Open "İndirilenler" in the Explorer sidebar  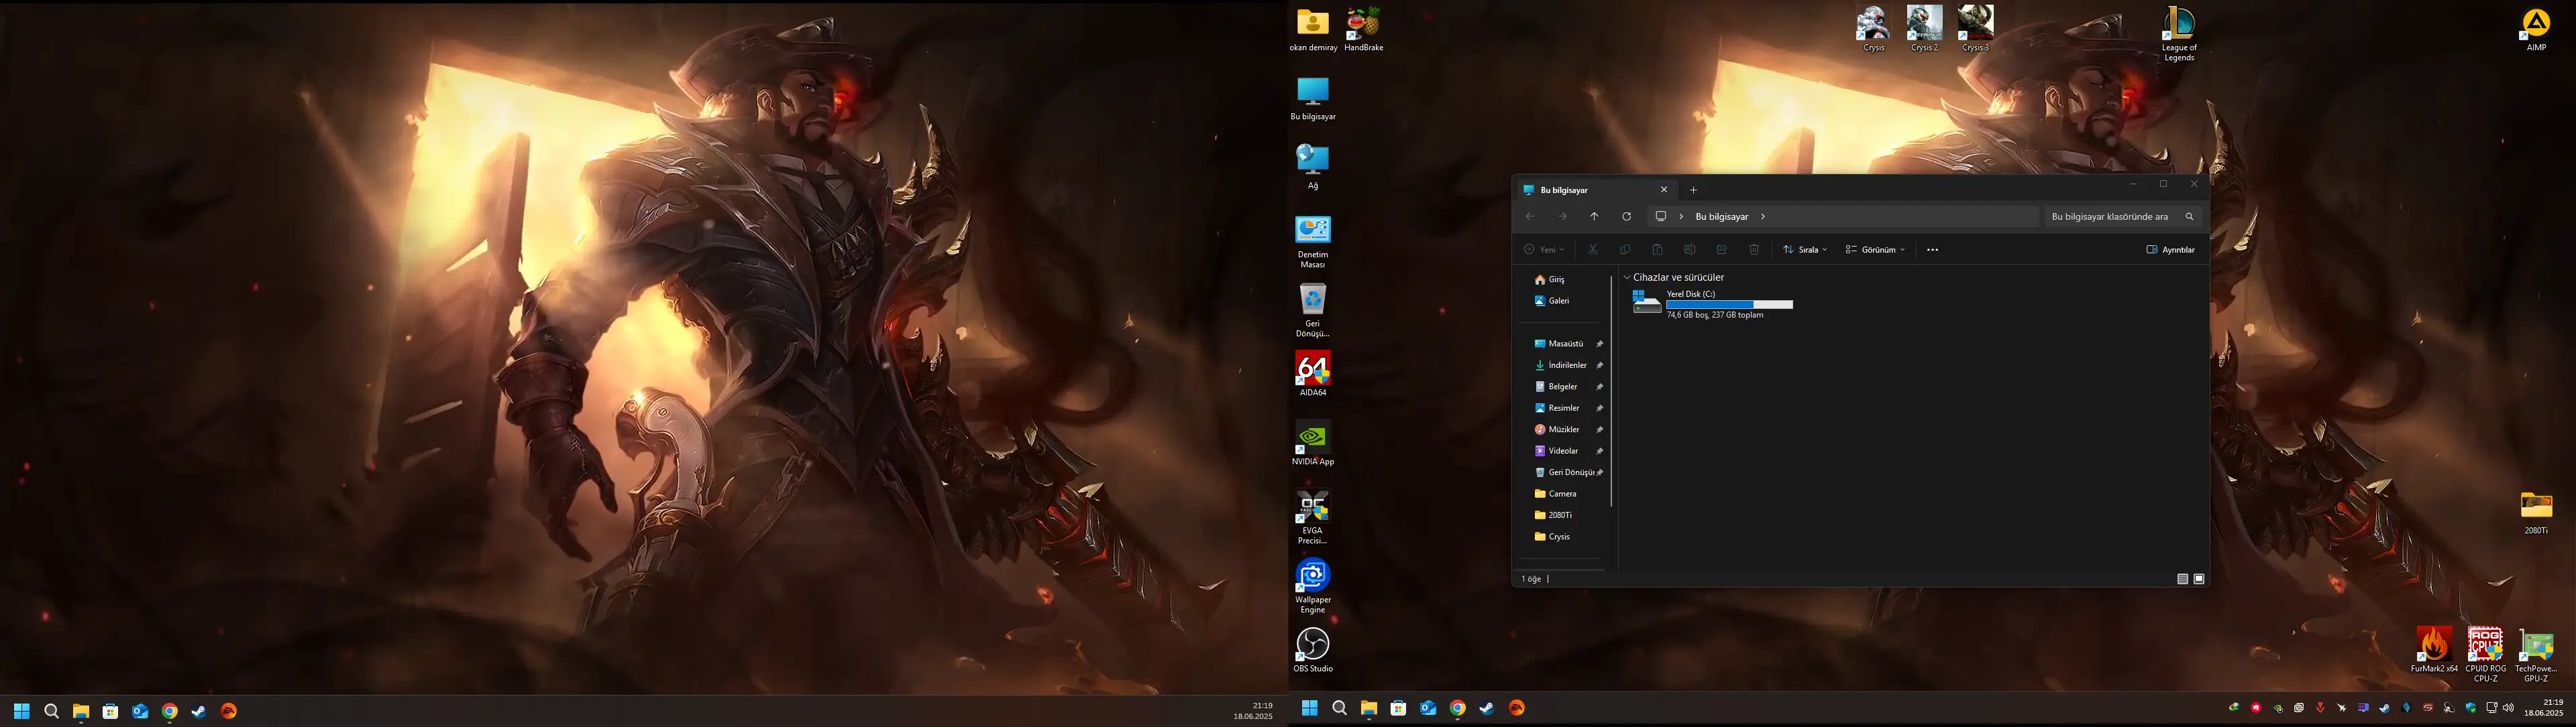coord(1561,365)
